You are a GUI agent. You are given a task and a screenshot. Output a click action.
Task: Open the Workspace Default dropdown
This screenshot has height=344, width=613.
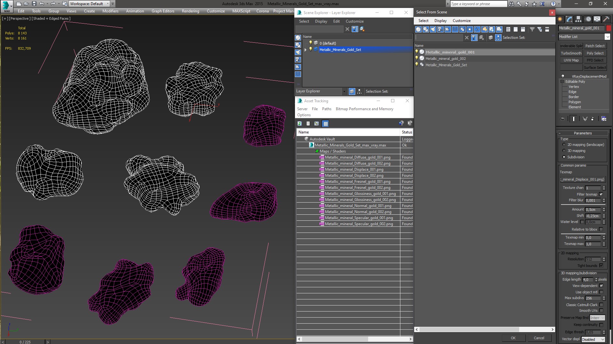coord(89,4)
